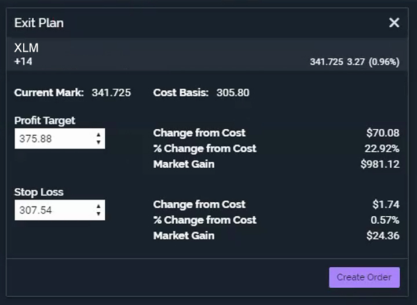The height and width of the screenshot is (305, 417).
Task: Click the Exit Plan title text
Action: [39, 23]
